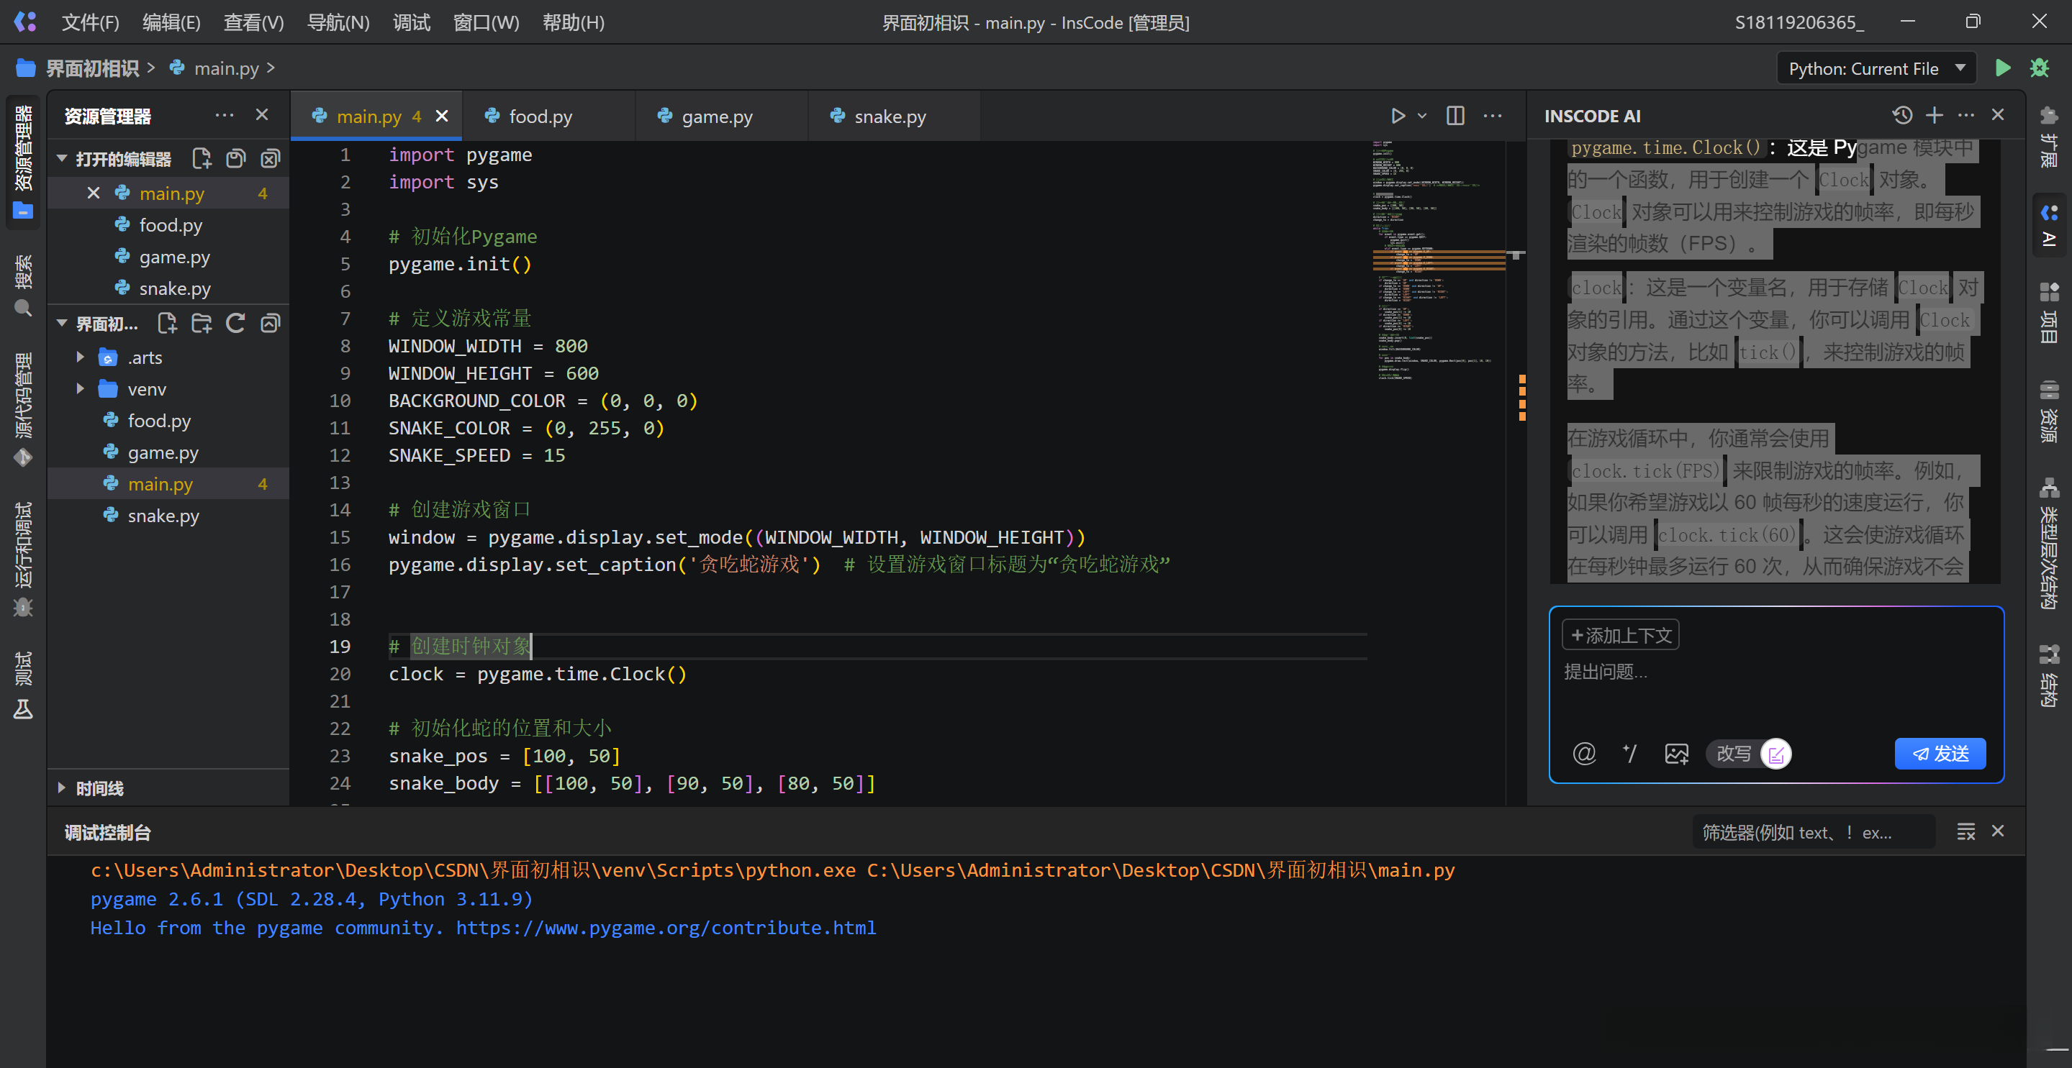Switch to the snake.py tab

pyautogui.click(x=889, y=117)
